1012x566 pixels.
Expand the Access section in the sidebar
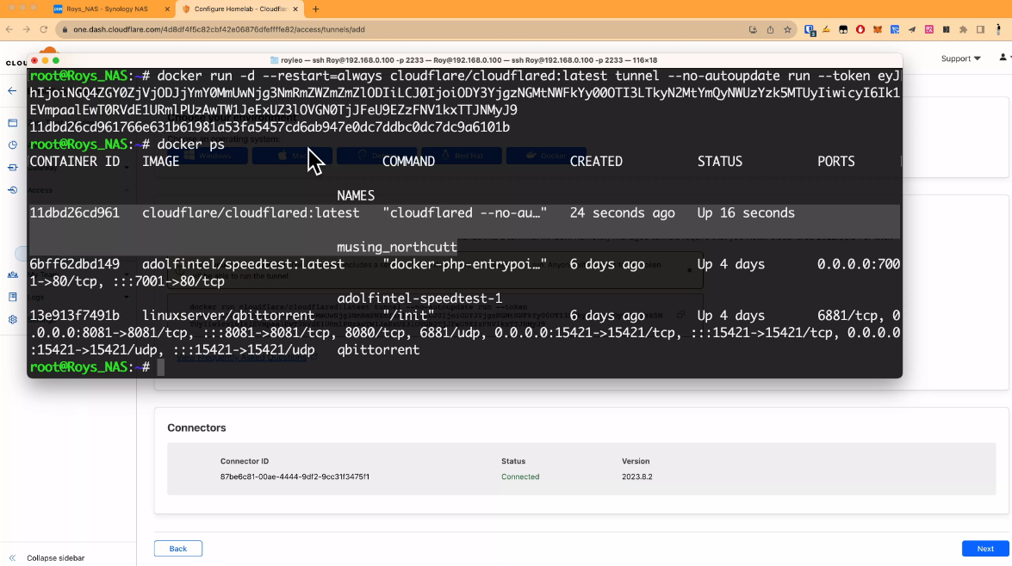pos(39,190)
